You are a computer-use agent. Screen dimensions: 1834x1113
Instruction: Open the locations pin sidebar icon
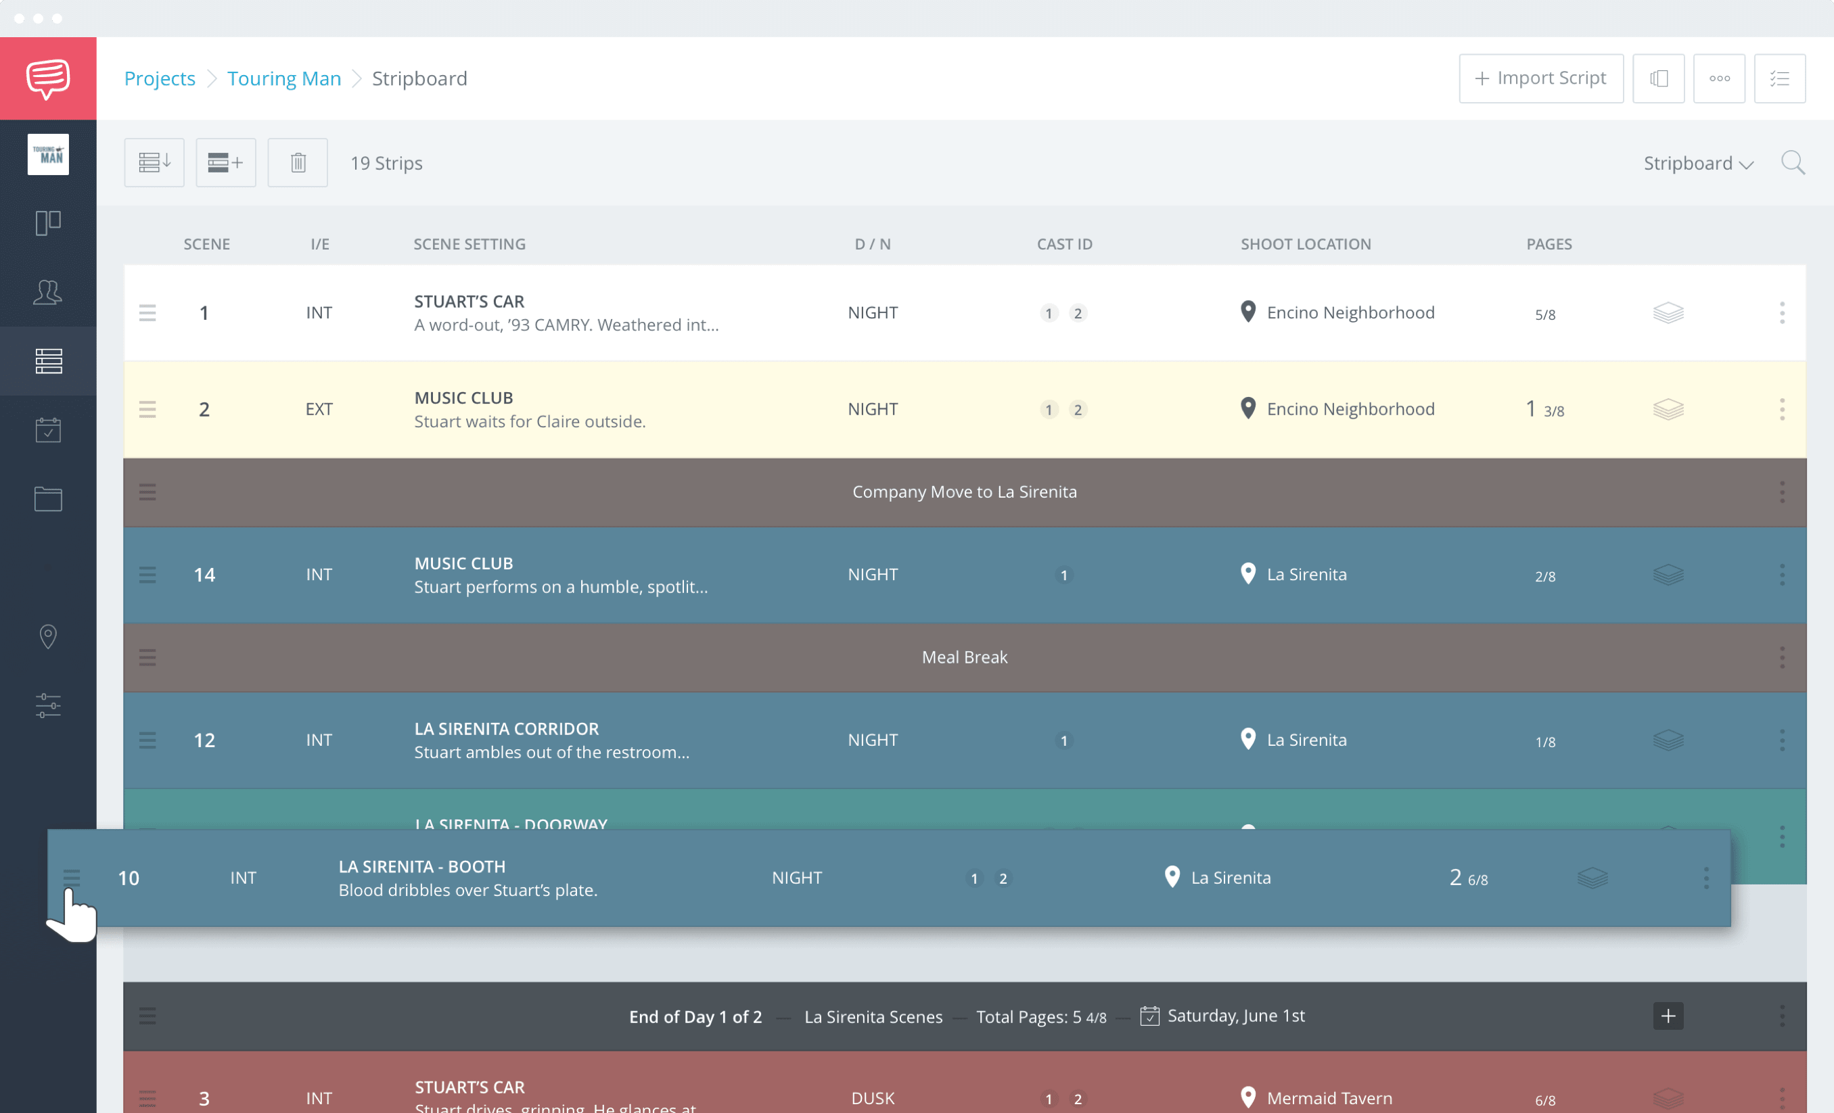tap(47, 636)
